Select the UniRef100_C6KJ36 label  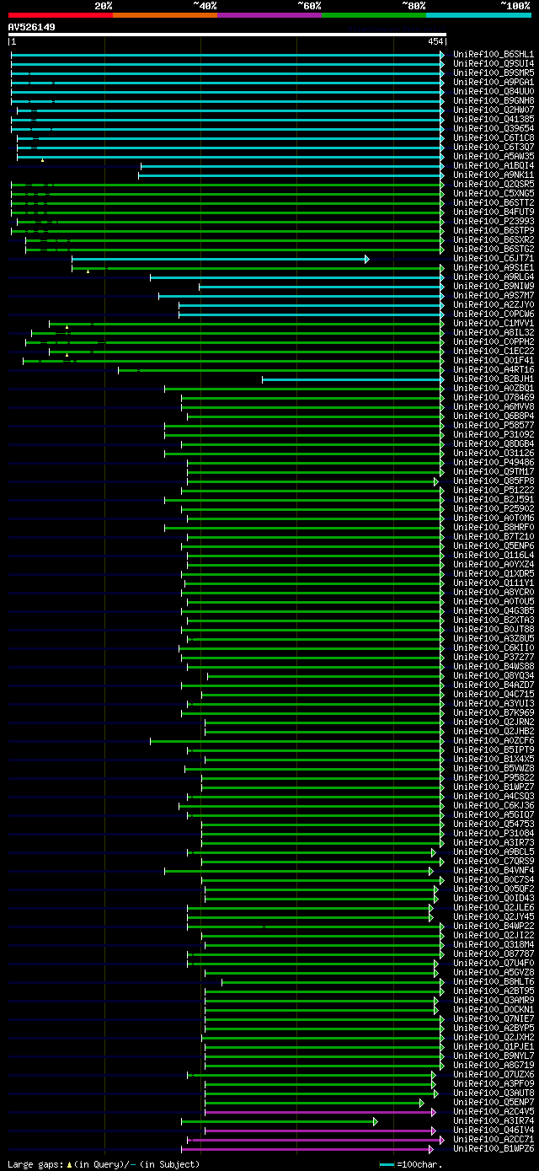click(x=494, y=805)
